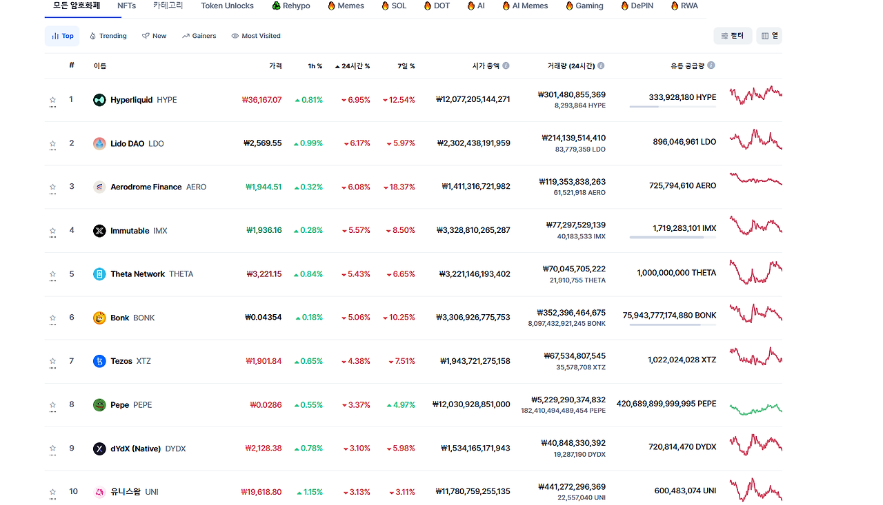883x505 pixels.
Task: Open the 카테고리 tab
Action: [x=168, y=6]
